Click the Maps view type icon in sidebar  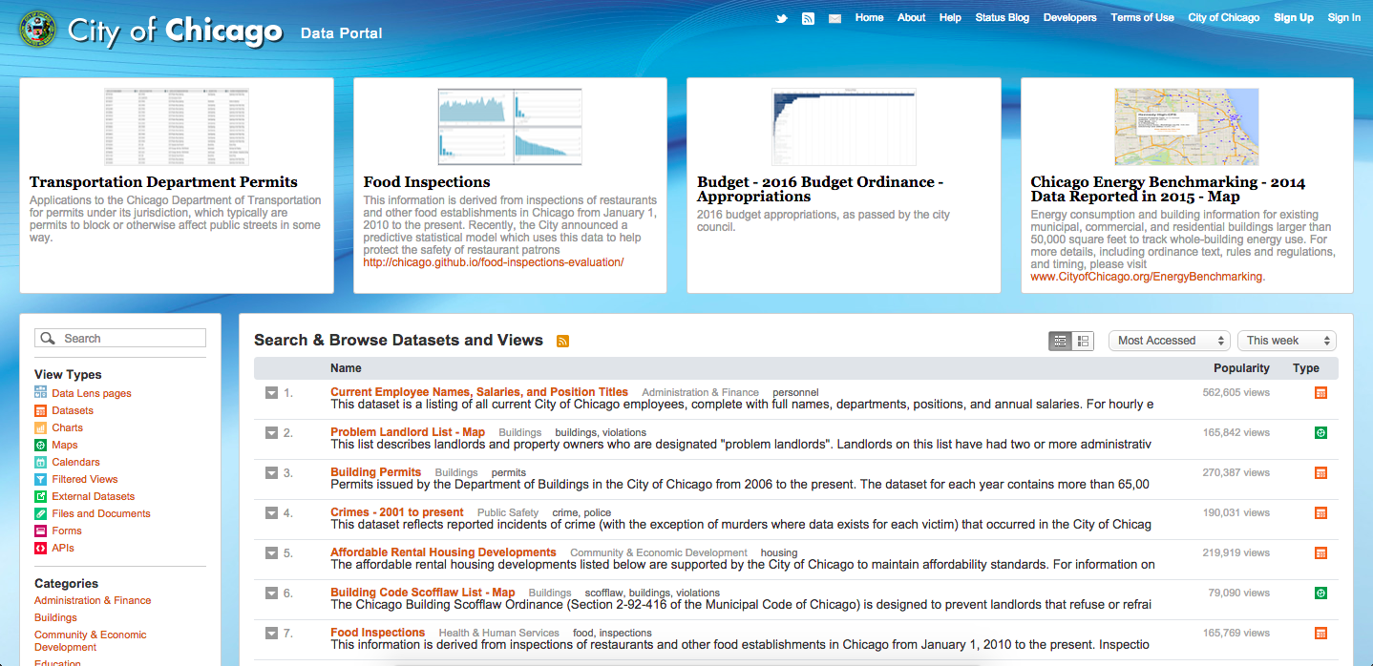(40, 445)
